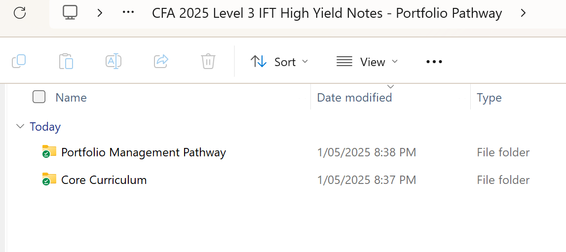Click the Paste toolbar icon
This screenshot has width=566, height=252.
click(66, 62)
